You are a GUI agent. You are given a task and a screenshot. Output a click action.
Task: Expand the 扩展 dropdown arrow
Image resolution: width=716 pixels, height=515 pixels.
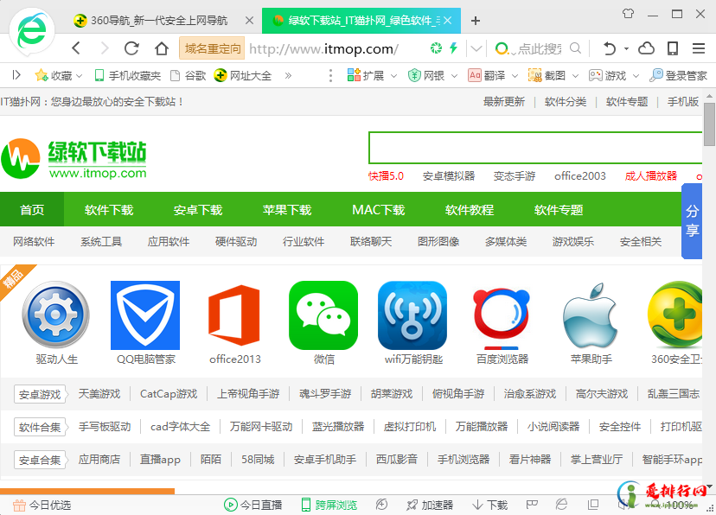coord(393,76)
